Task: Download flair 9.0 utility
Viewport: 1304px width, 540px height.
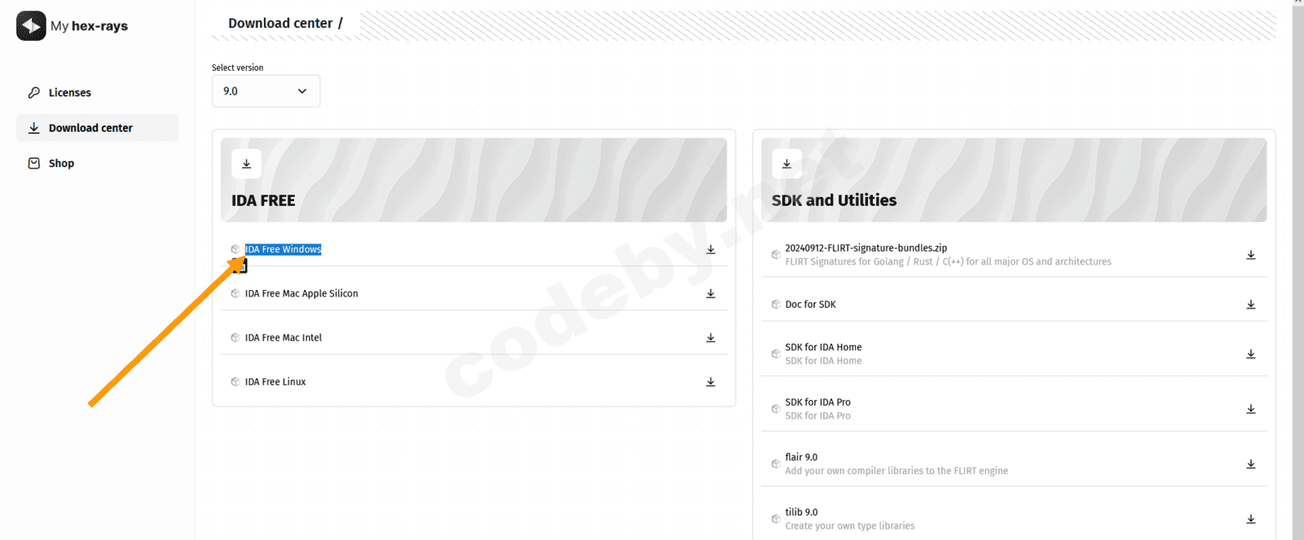Action: (x=1251, y=464)
